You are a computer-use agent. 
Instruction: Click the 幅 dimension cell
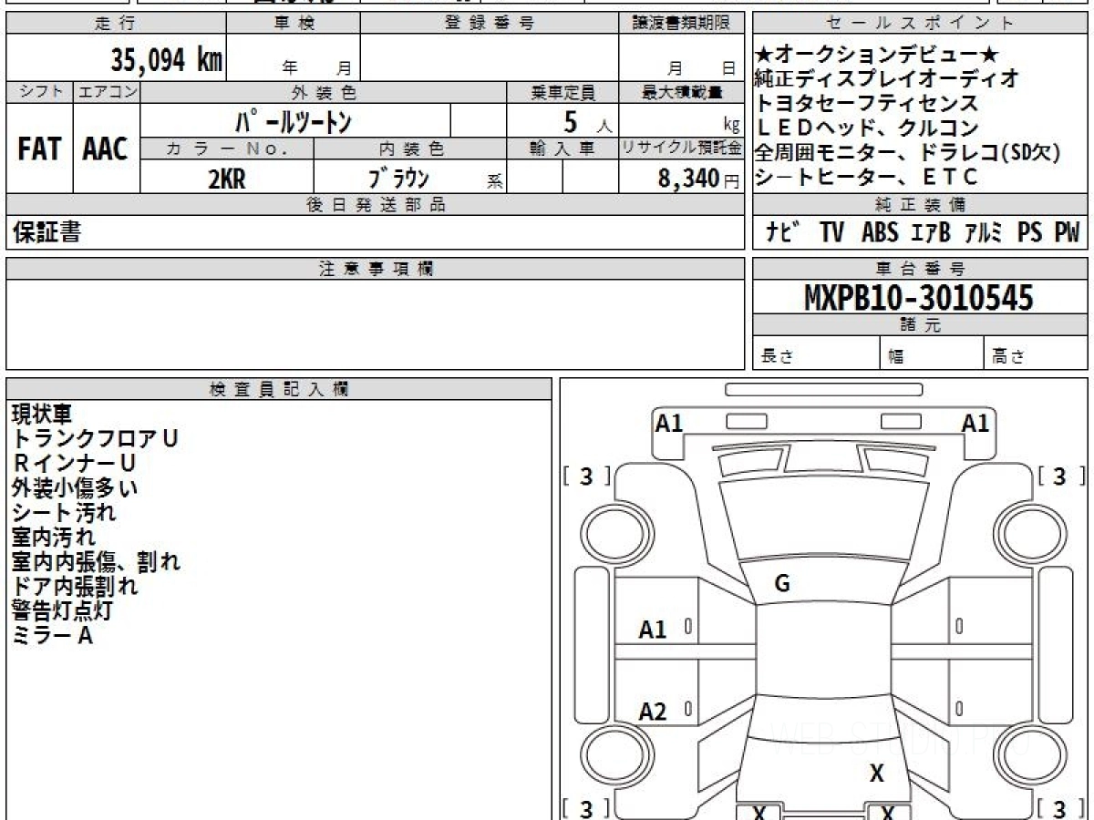[932, 354]
